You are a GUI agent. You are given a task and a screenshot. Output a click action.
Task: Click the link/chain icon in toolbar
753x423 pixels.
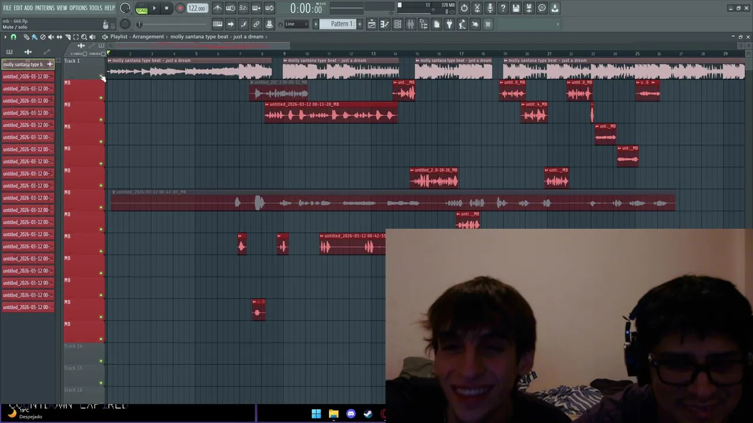tap(256, 24)
